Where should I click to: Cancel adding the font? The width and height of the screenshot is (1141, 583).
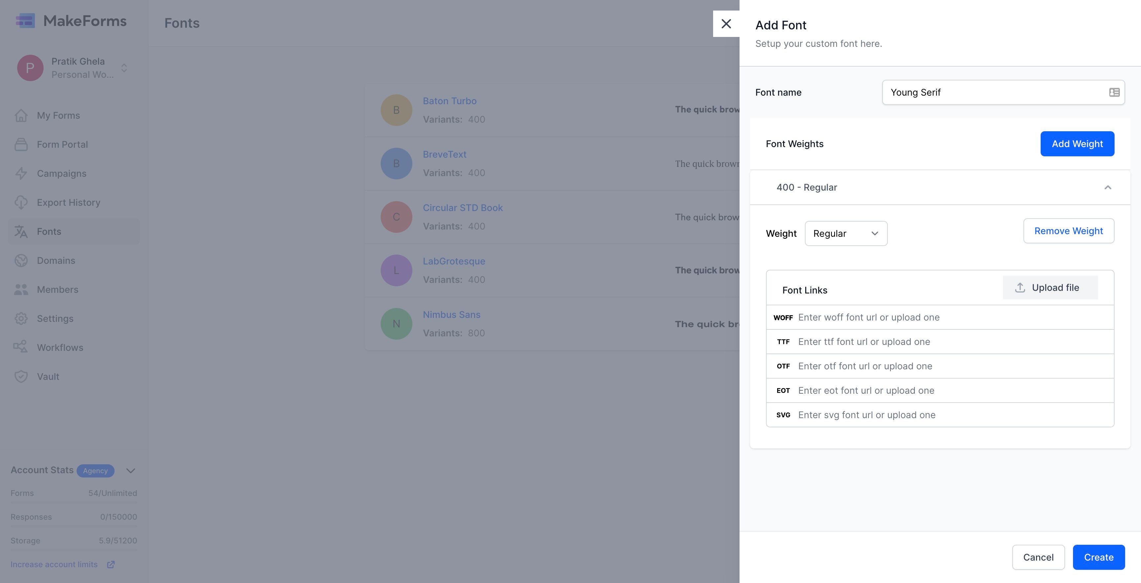[1038, 557]
